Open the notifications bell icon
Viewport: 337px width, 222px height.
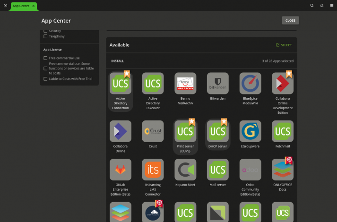point(322,6)
